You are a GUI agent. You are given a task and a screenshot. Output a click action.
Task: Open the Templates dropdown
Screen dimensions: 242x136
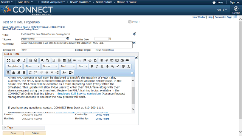coord(14,66)
